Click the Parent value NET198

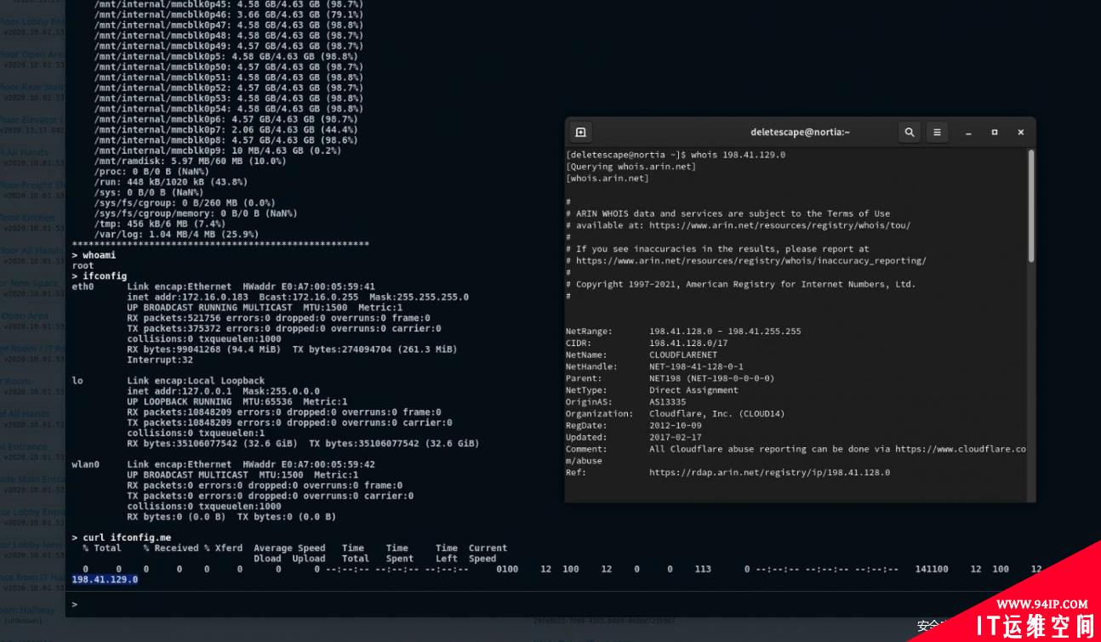[x=712, y=378]
